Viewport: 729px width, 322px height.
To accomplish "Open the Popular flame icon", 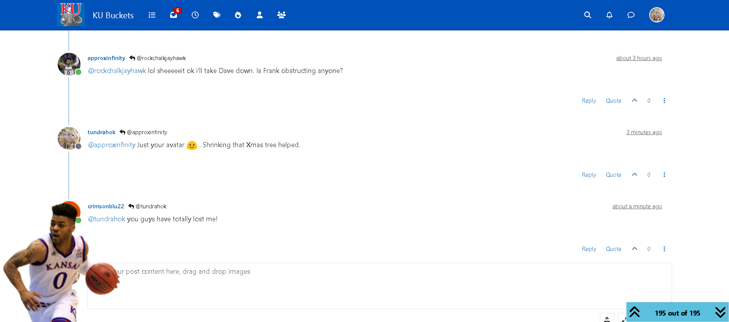I will pyautogui.click(x=238, y=15).
